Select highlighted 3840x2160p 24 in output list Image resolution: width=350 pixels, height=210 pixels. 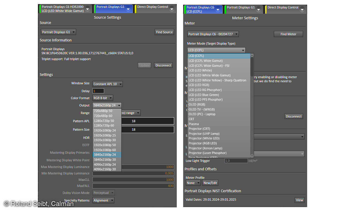click(x=107, y=155)
